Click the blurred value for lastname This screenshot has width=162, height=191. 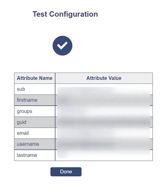(104, 155)
